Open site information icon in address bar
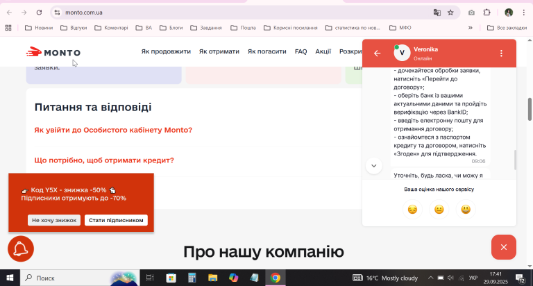533x286 pixels. [57, 12]
